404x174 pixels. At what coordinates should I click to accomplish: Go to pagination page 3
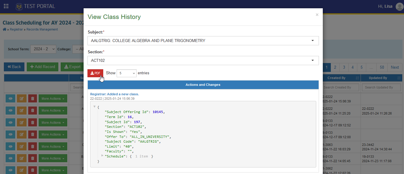(x=344, y=67)
